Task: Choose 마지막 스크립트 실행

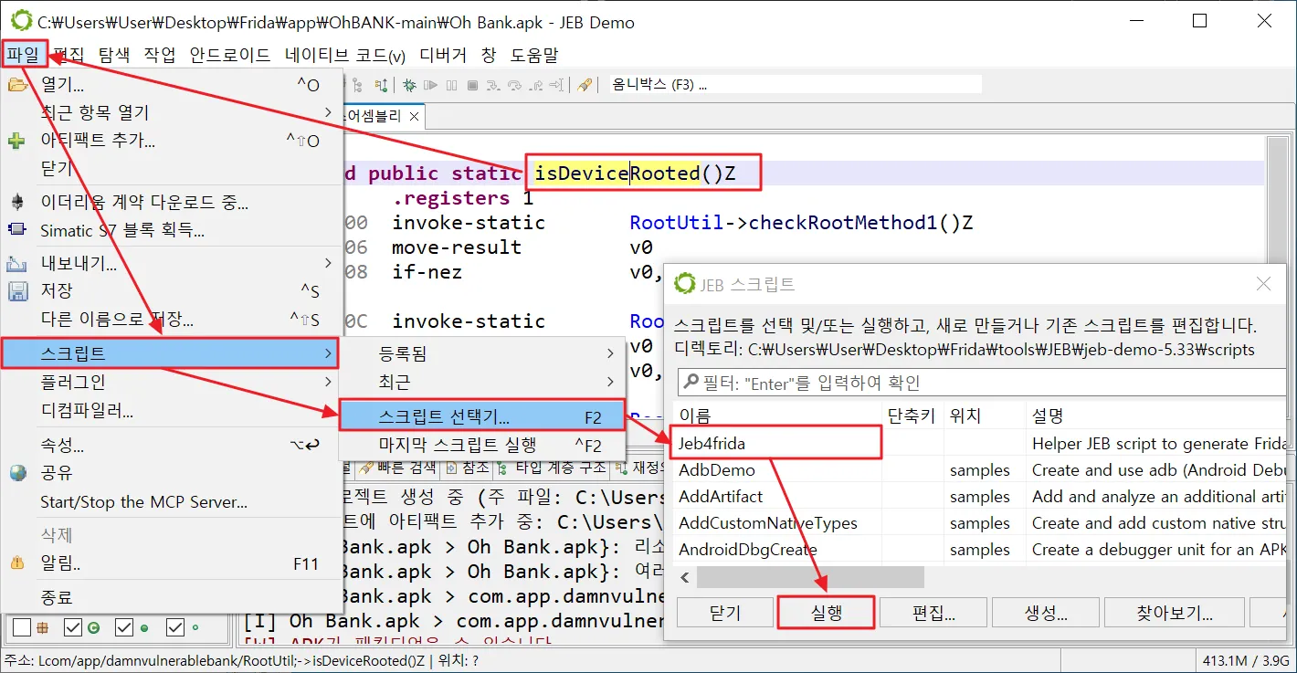Action: tap(482, 446)
